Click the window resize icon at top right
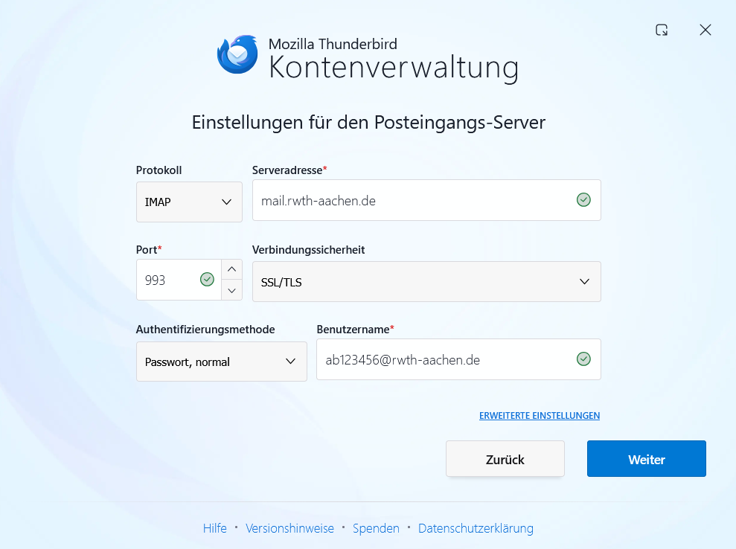The image size is (736, 549). (662, 30)
